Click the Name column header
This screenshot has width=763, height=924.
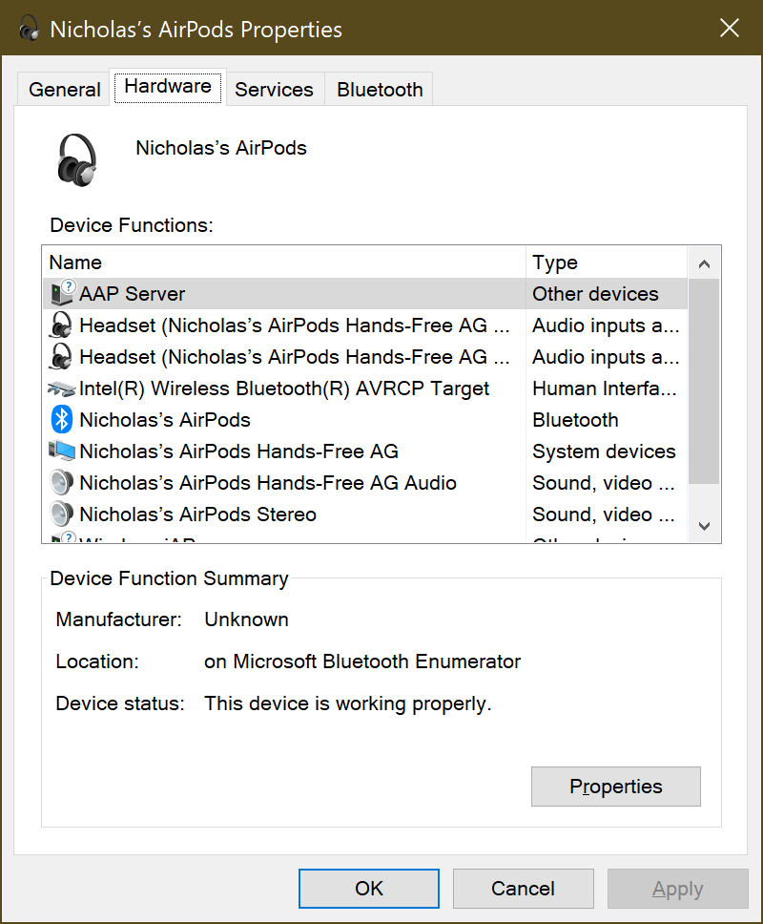(284, 262)
